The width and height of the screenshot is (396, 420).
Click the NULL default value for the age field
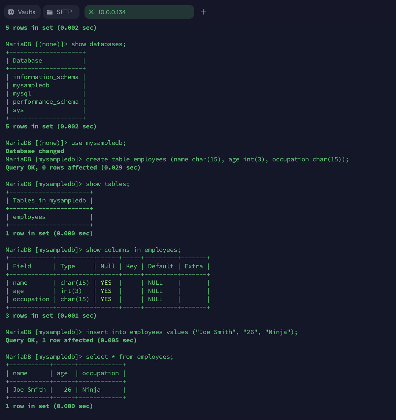(155, 291)
